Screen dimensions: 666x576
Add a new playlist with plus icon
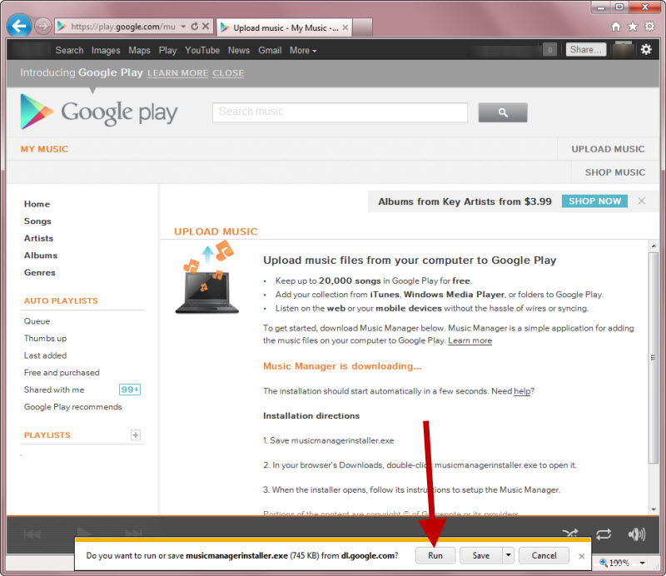pyautogui.click(x=136, y=435)
